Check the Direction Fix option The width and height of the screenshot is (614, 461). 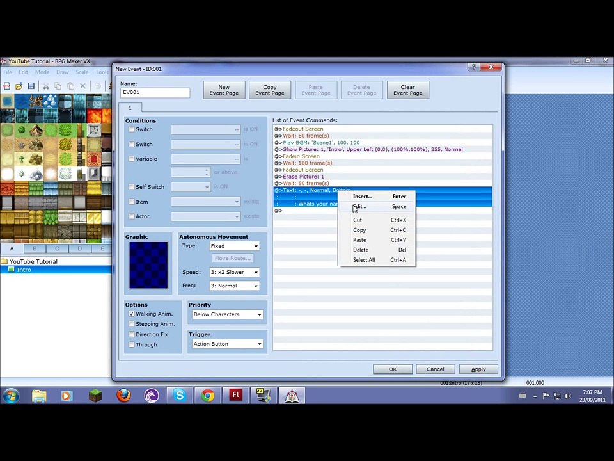click(132, 334)
